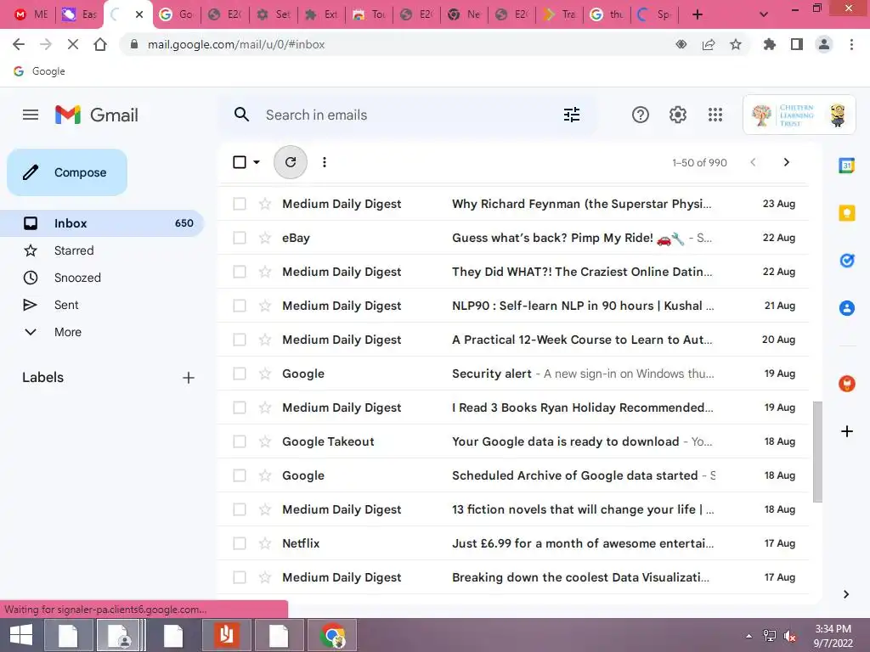
Task: Open Google Keep side panel icon
Action: pos(847,212)
